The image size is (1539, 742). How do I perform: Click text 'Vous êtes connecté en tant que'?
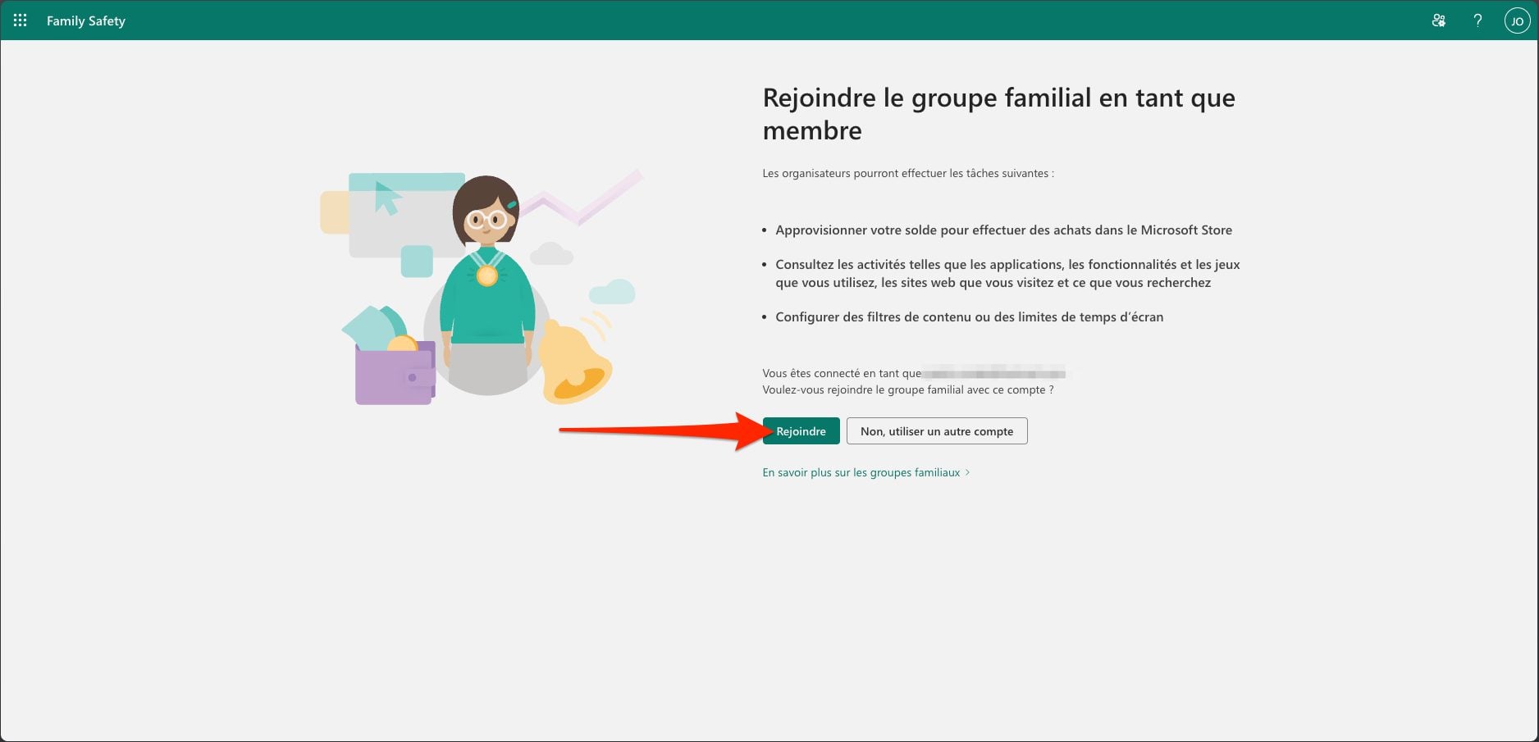coord(842,373)
